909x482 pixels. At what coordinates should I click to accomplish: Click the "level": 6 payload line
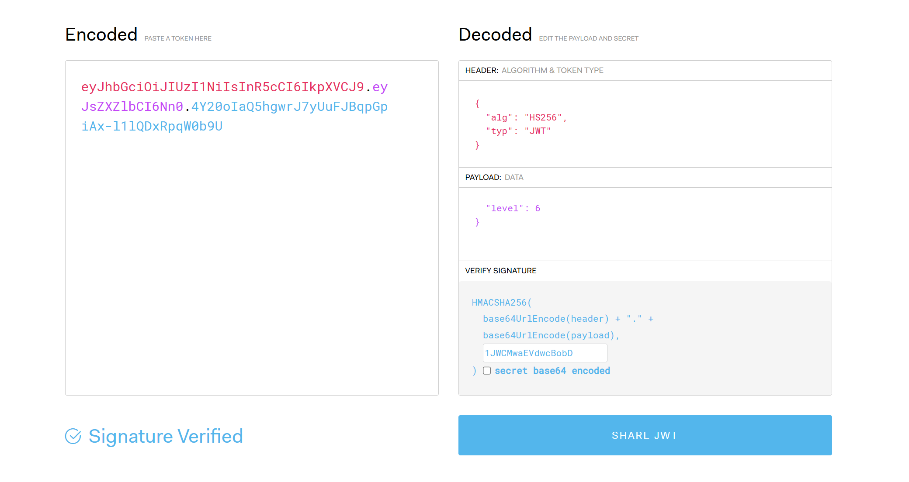point(513,208)
